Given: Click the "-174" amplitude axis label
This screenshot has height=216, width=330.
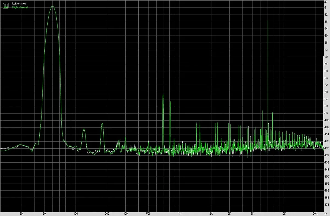Looking at the screenshot, I should 326,204.
